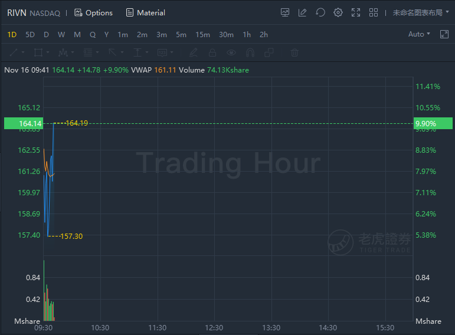This screenshot has height=335, width=455.
Task: Select the 1D timeframe tab
Action: click(12, 35)
